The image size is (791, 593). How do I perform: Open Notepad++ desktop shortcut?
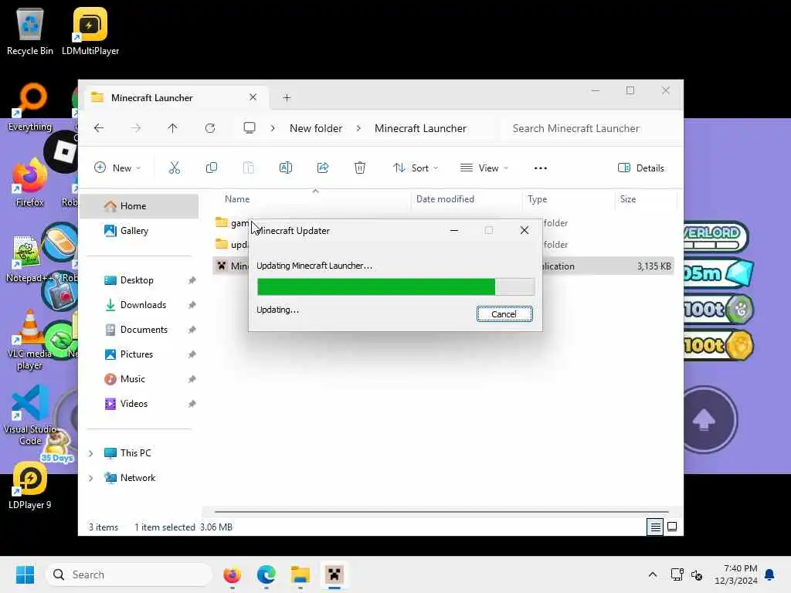click(x=29, y=259)
